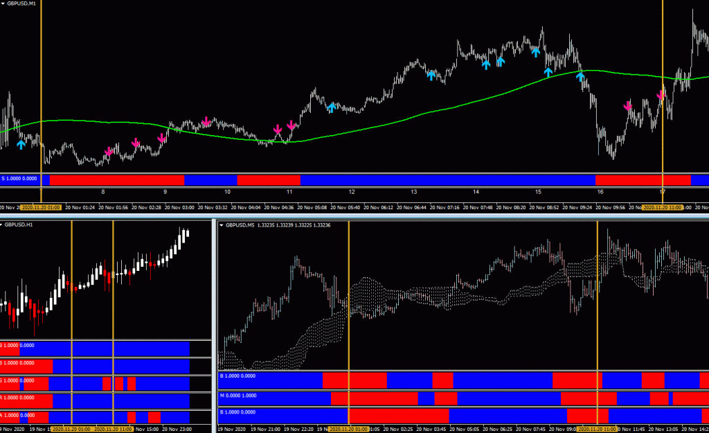Click the 20 Nov 09:24 time label
Screen dimensions: 709x433
[x=577, y=208]
